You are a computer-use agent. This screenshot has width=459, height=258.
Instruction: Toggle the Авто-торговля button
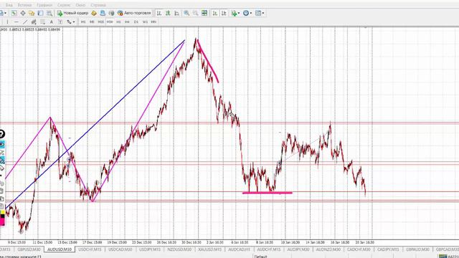(x=134, y=13)
